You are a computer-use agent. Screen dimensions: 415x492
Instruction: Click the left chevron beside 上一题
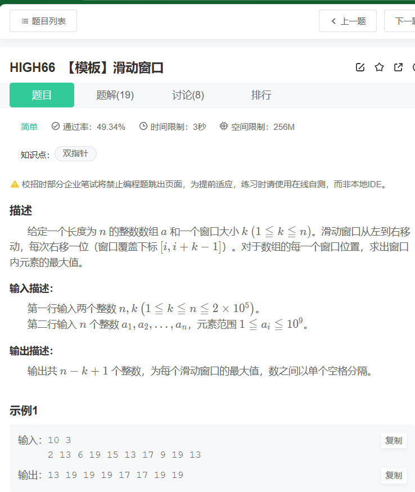[333, 21]
